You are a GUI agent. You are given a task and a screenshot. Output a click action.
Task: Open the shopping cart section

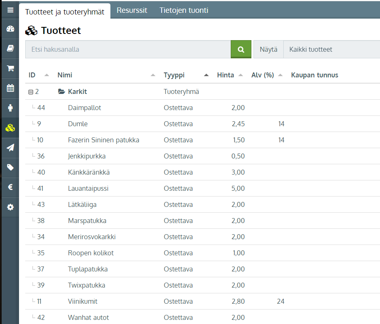(x=10, y=68)
